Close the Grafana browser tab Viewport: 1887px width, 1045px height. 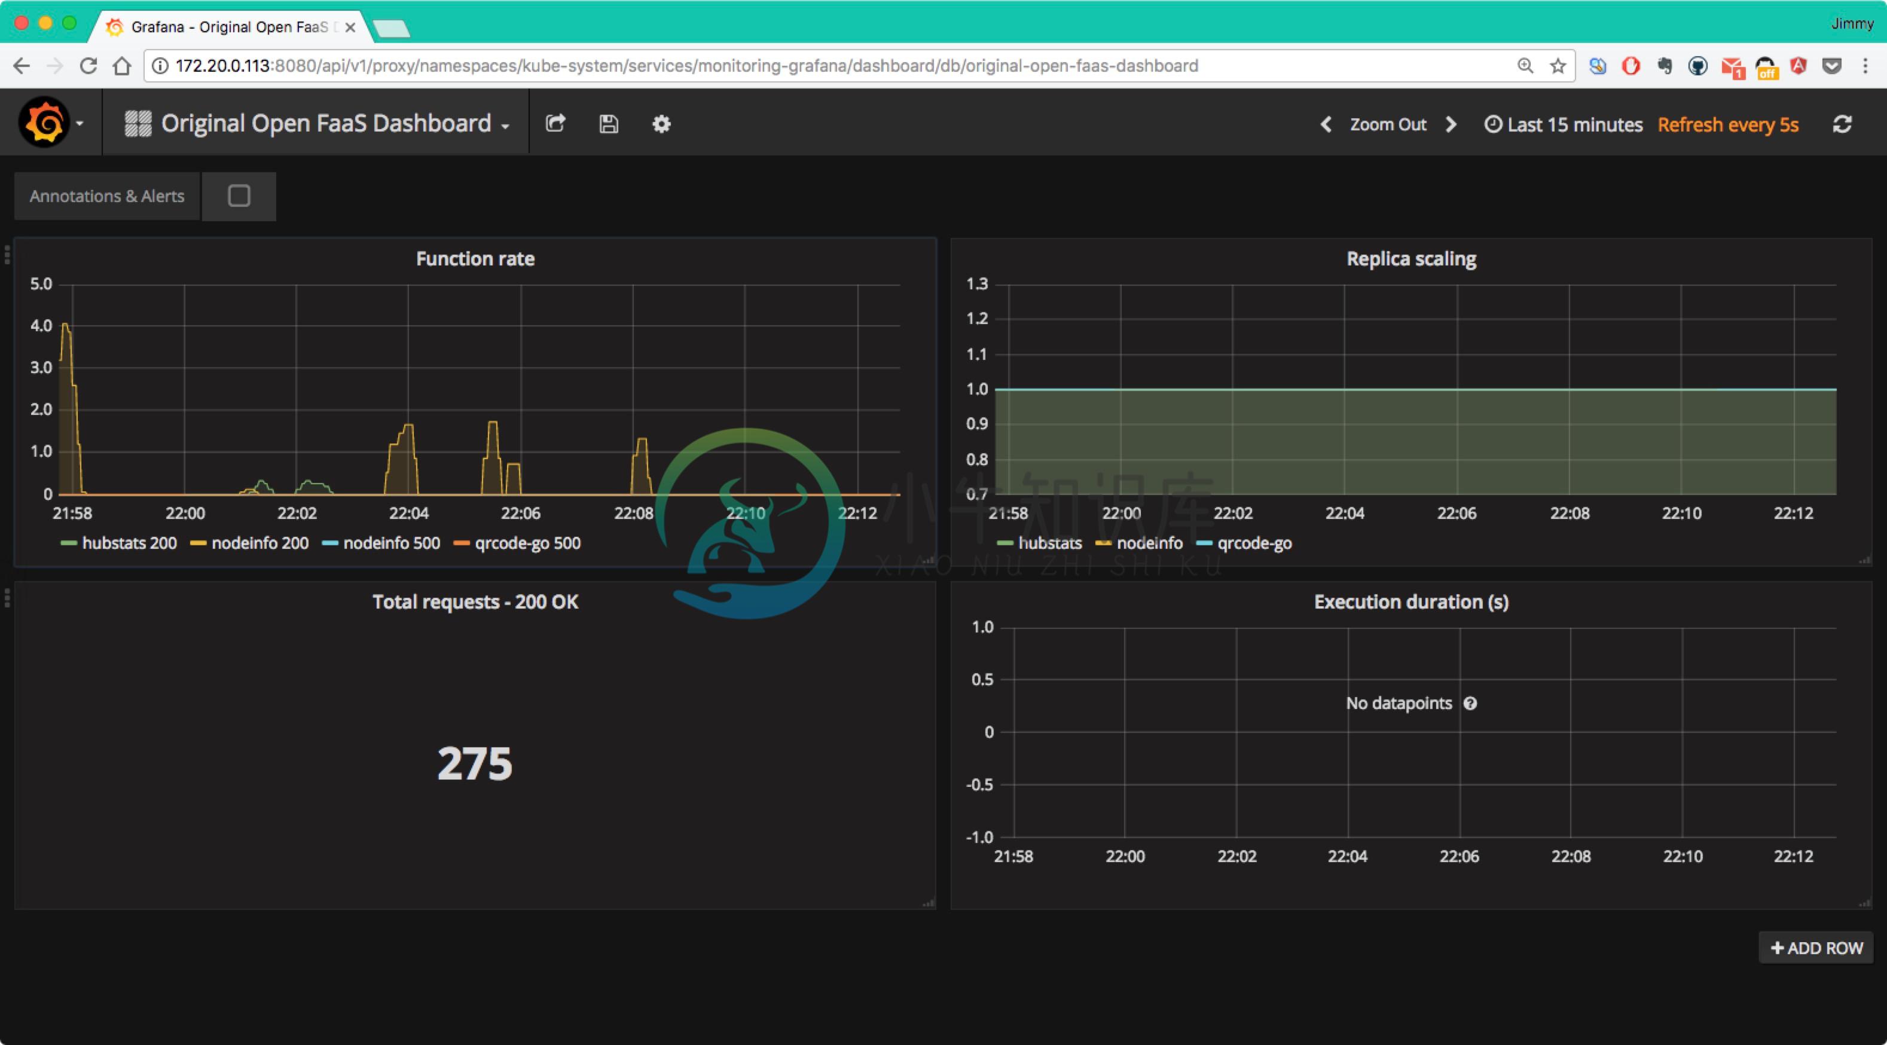click(350, 27)
